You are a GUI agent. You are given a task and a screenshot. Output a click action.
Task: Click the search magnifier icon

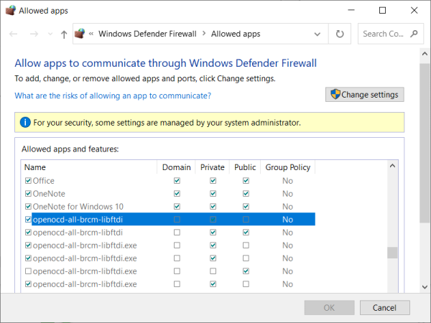[414, 34]
